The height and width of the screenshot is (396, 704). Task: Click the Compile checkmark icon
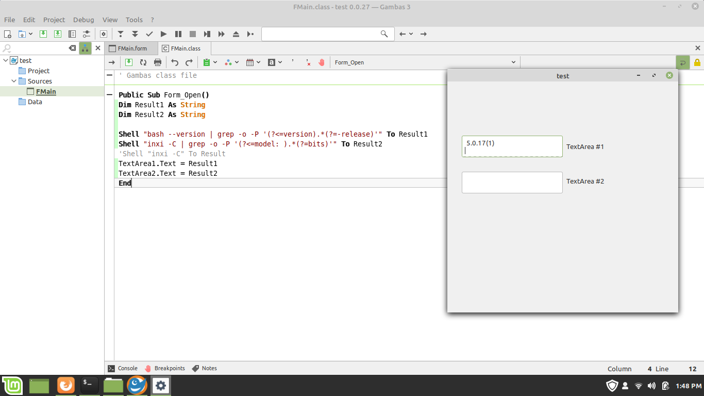click(x=149, y=34)
